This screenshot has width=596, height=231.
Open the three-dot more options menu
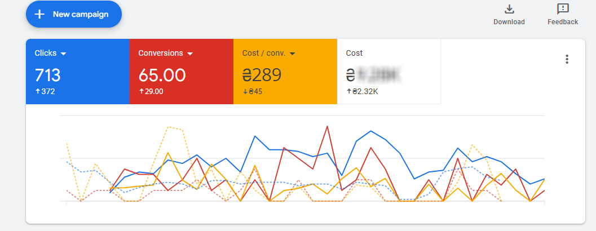[567, 59]
